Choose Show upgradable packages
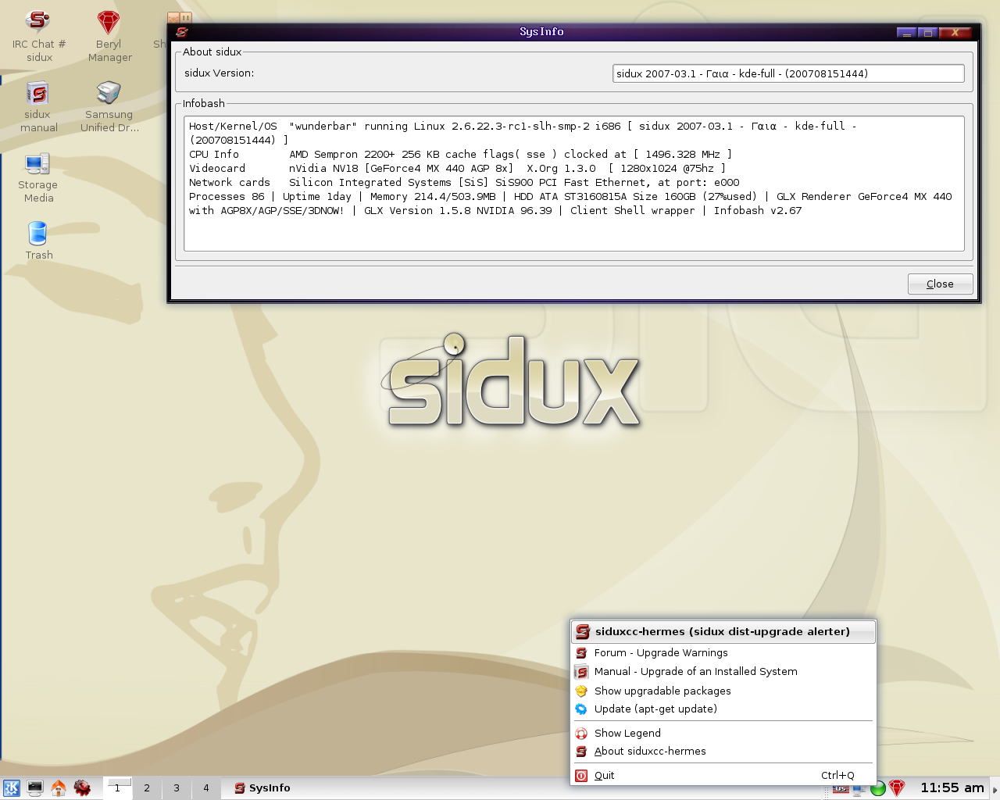This screenshot has width=1000, height=800. (723, 691)
